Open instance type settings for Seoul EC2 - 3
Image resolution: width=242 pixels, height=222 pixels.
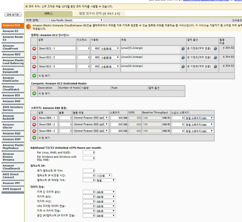point(183,67)
